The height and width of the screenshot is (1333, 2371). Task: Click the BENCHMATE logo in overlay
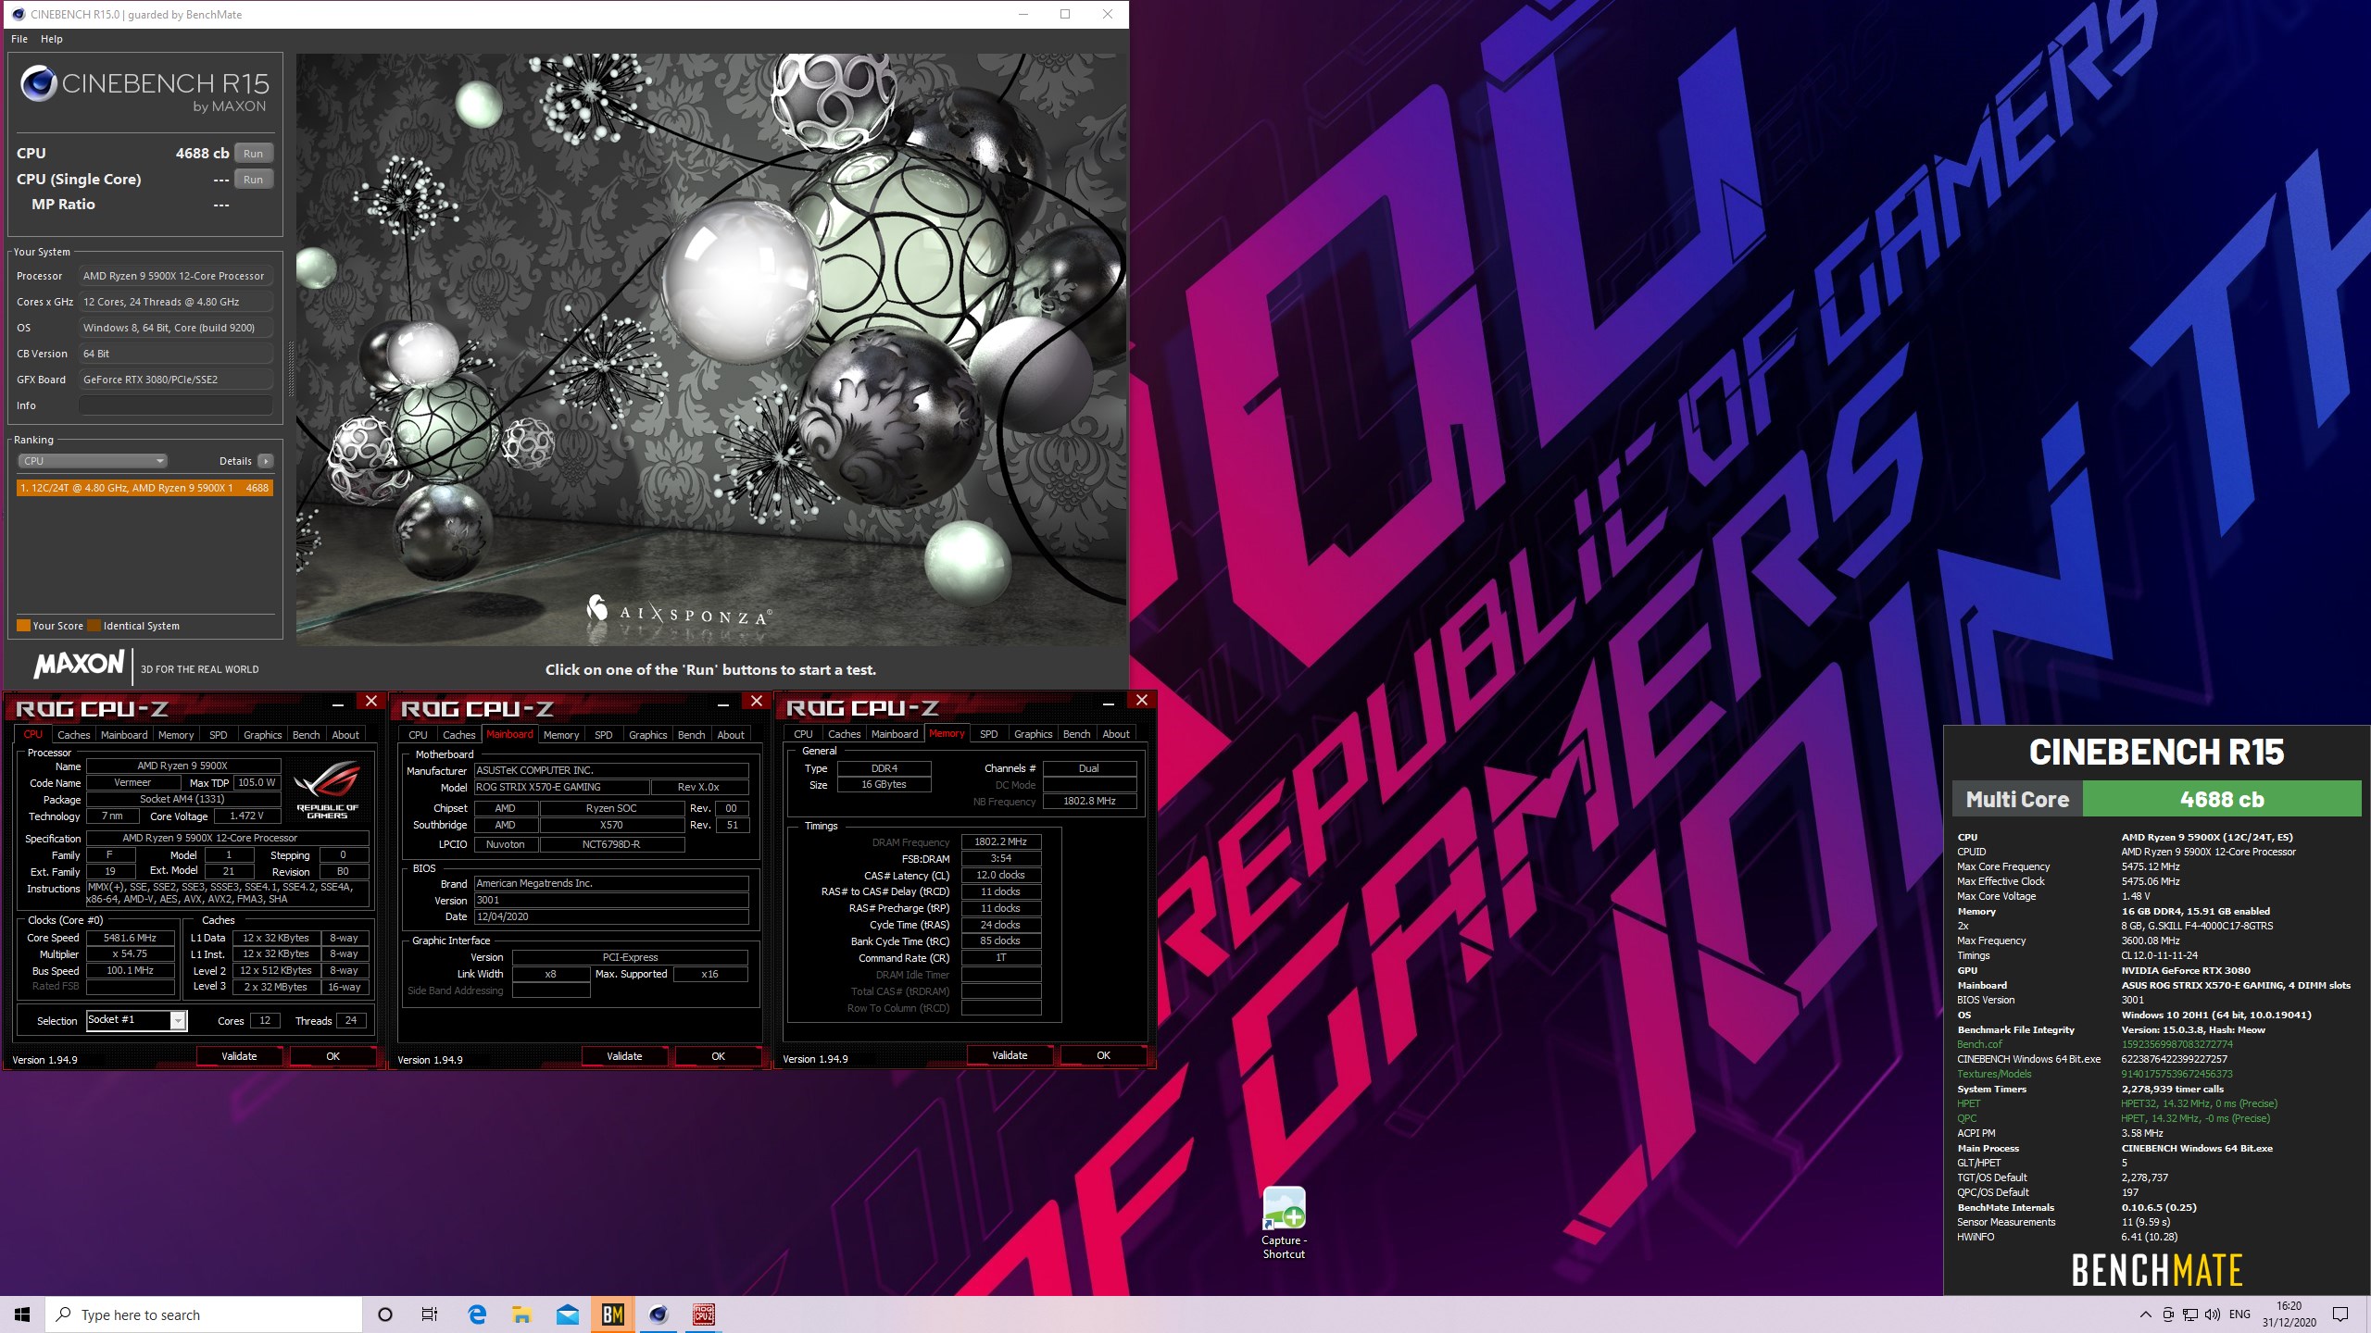[2156, 1270]
